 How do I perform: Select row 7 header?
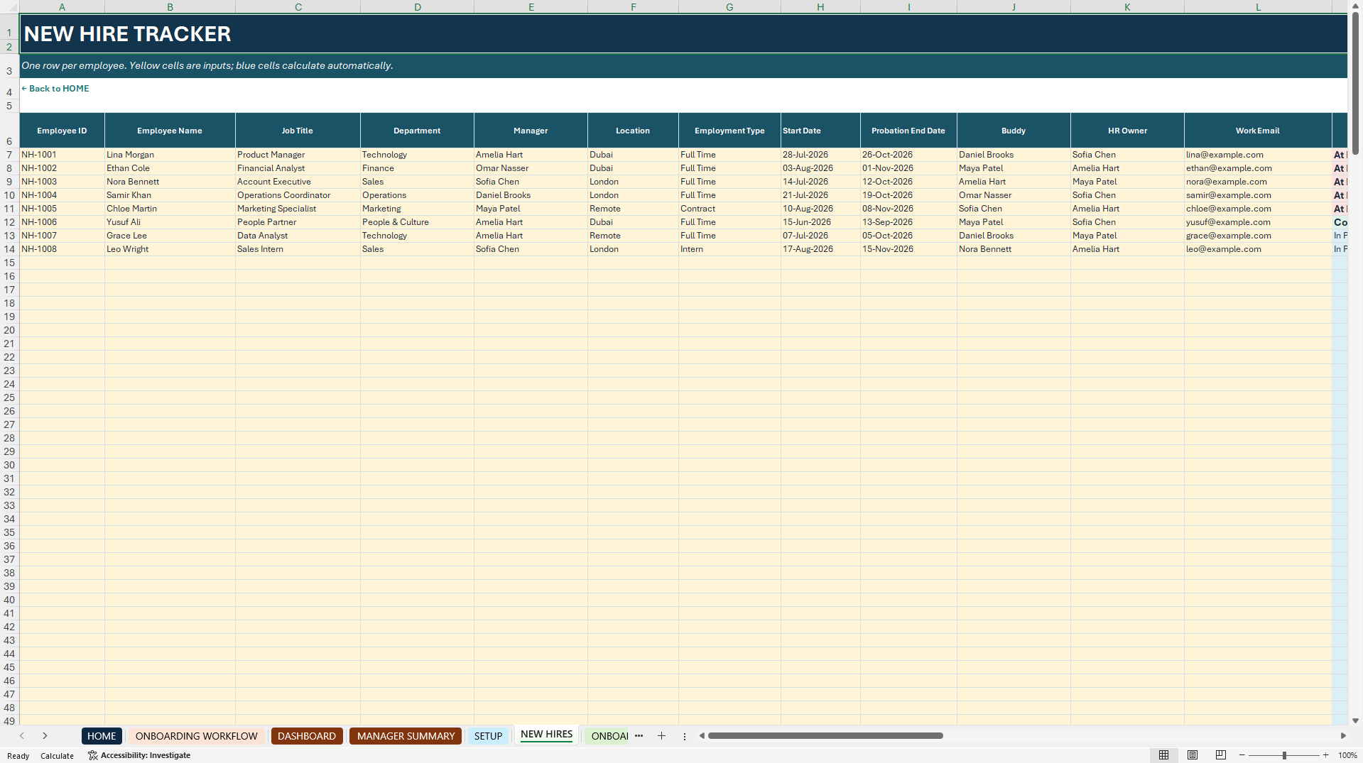9,155
